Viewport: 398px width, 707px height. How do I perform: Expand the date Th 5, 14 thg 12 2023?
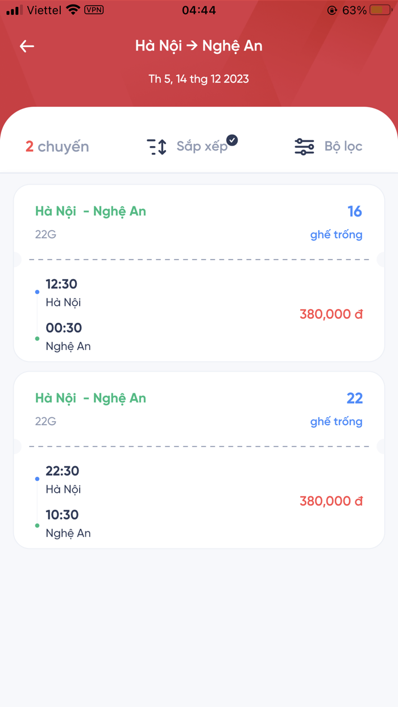click(x=198, y=79)
